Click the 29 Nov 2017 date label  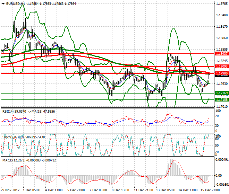click(x=10, y=190)
